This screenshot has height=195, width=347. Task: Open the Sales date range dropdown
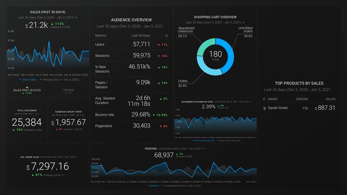[47, 18]
